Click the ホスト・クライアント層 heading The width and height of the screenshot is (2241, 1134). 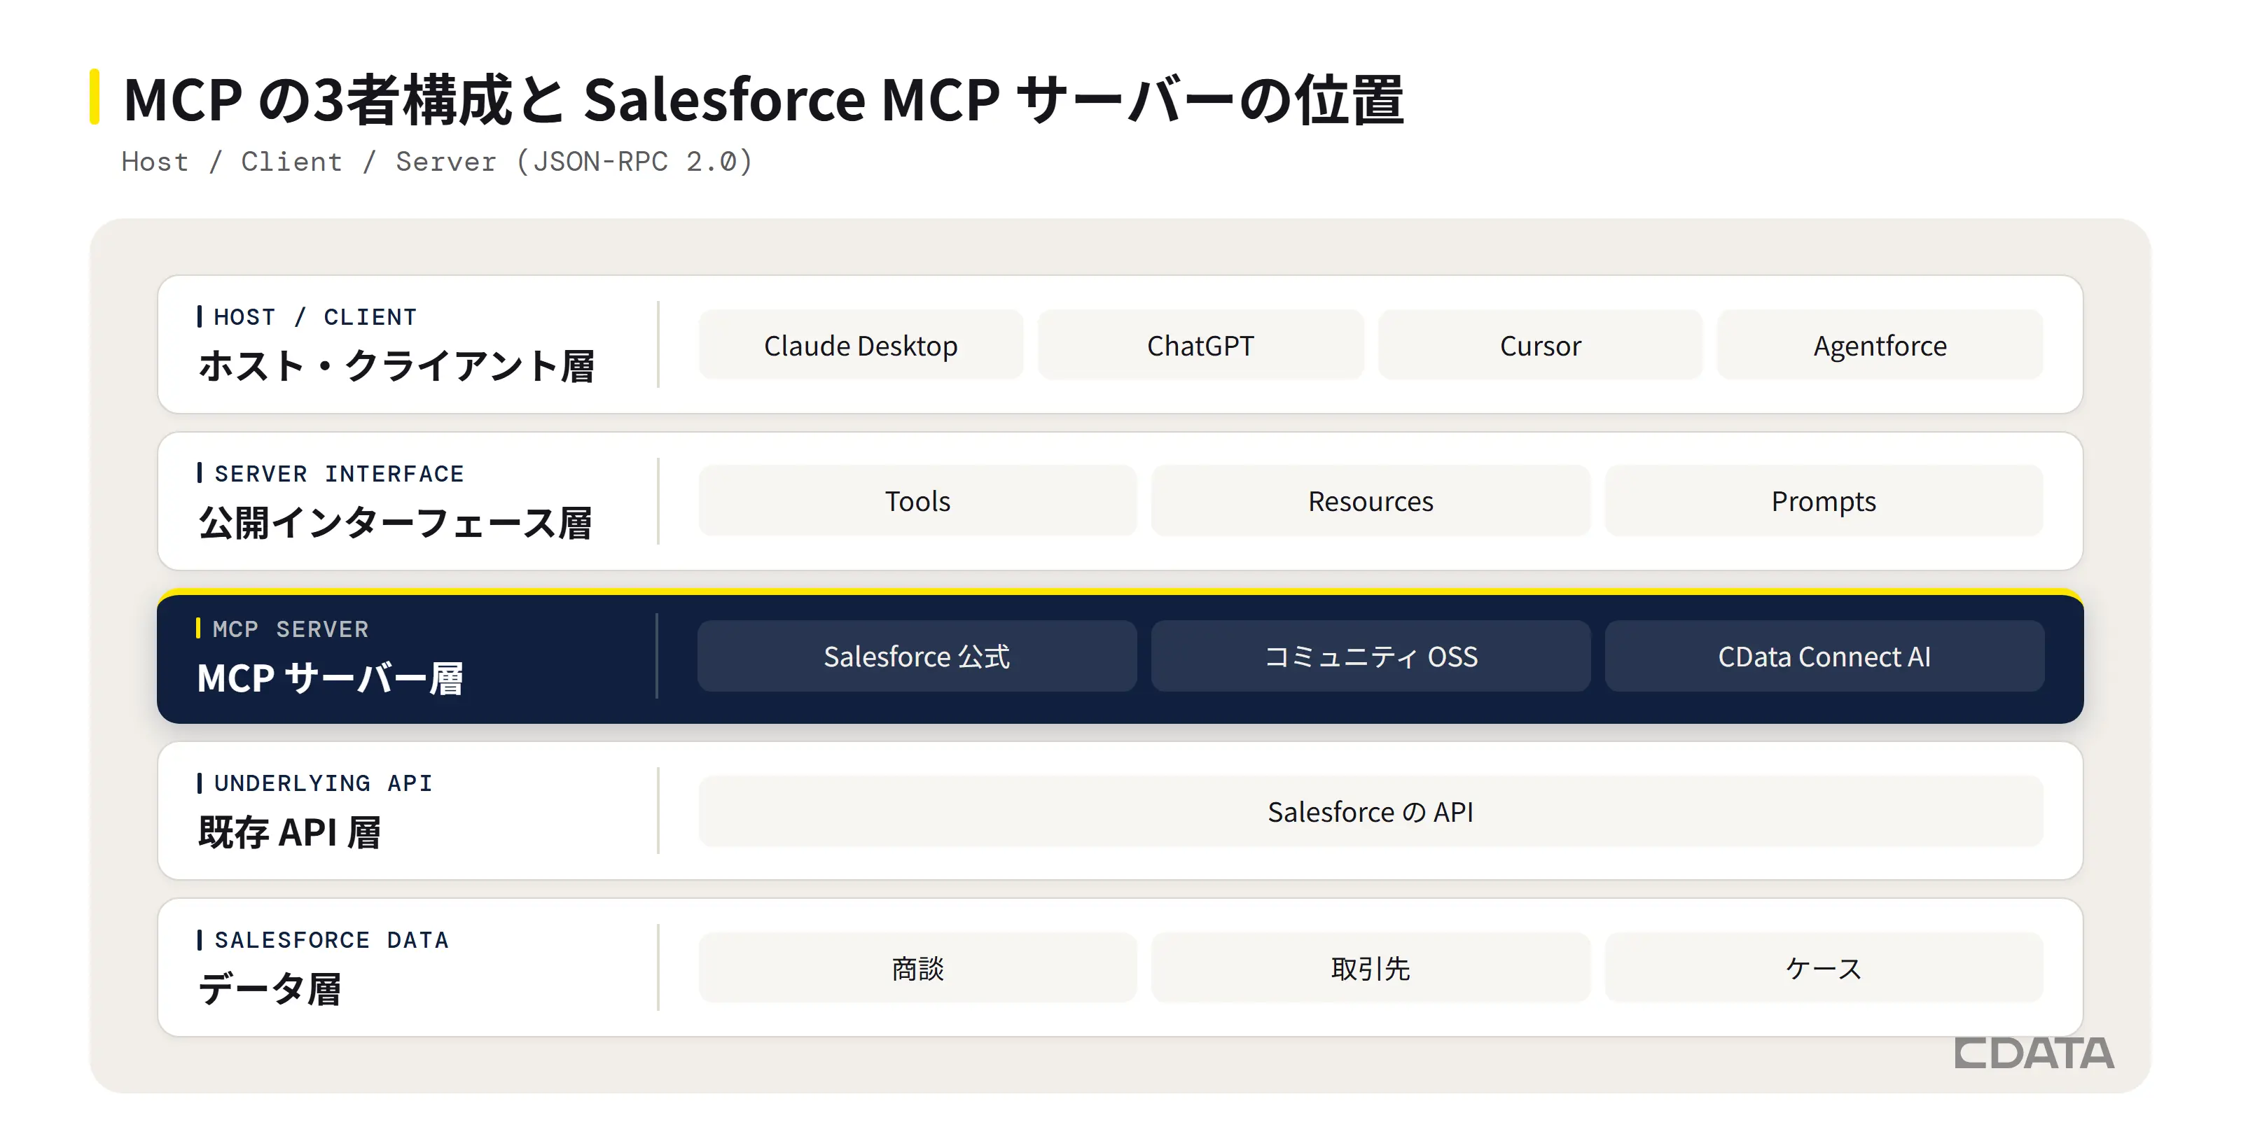tap(396, 366)
